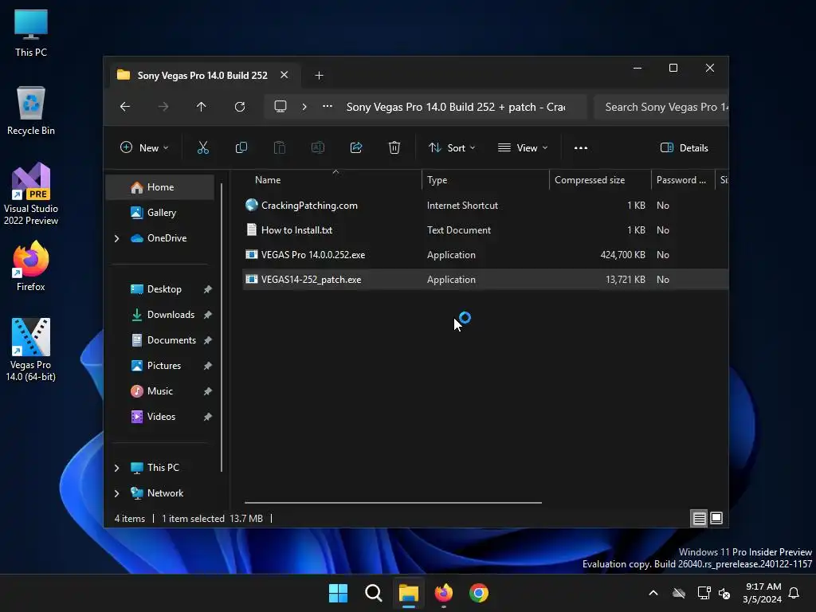816x612 pixels.
Task: Open Desktop in quick access
Action: click(x=159, y=289)
